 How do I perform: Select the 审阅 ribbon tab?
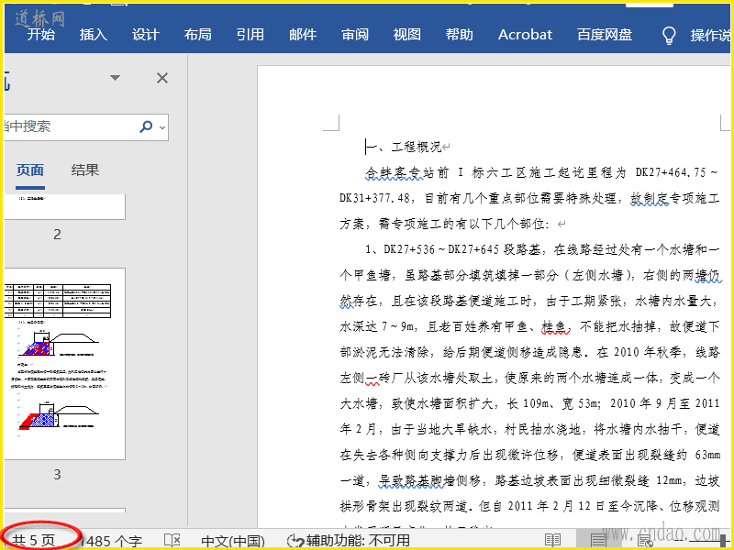click(x=355, y=35)
